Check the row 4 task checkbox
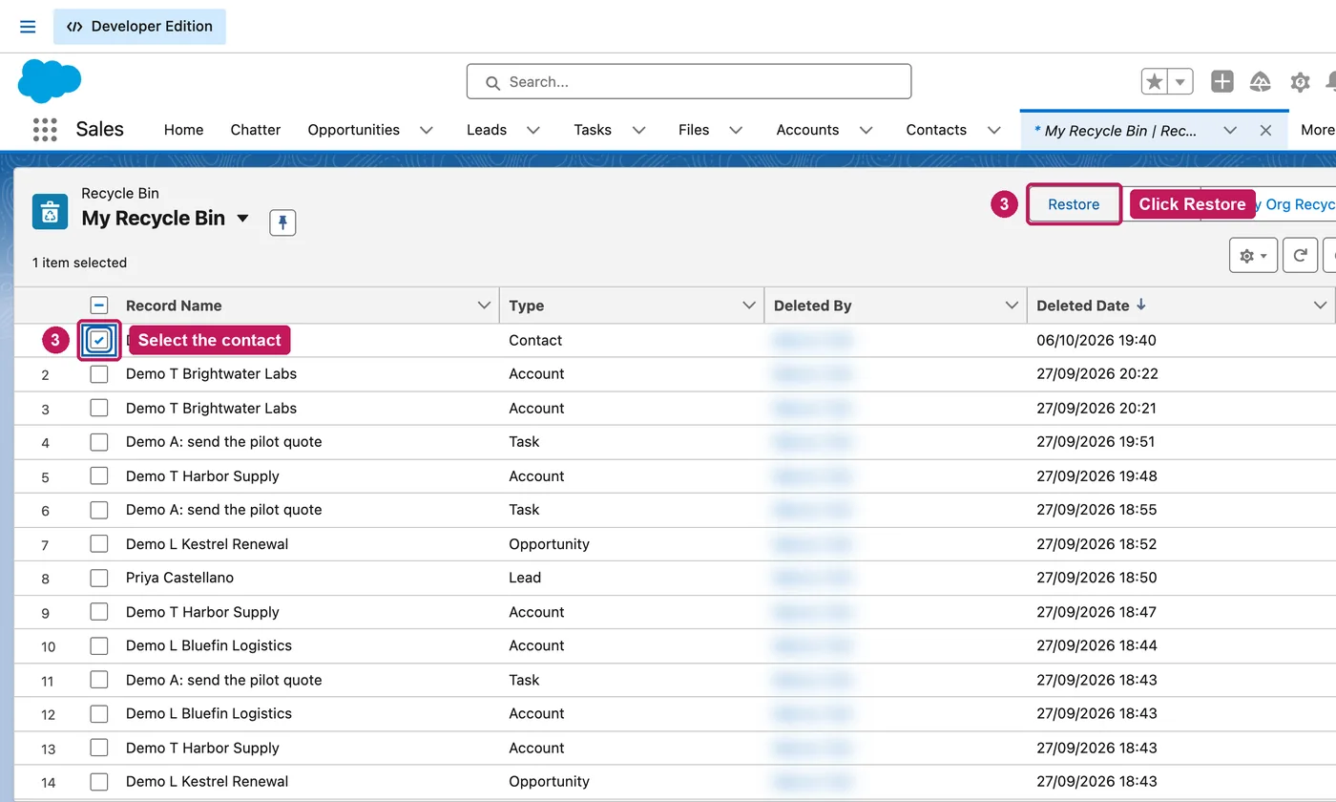1336x802 pixels. [x=99, y=442]
